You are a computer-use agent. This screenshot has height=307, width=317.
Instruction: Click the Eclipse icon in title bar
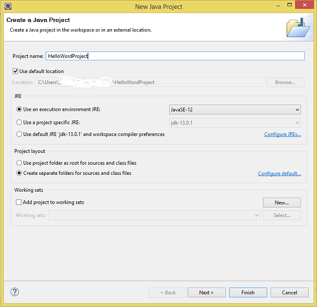point(8,6)
